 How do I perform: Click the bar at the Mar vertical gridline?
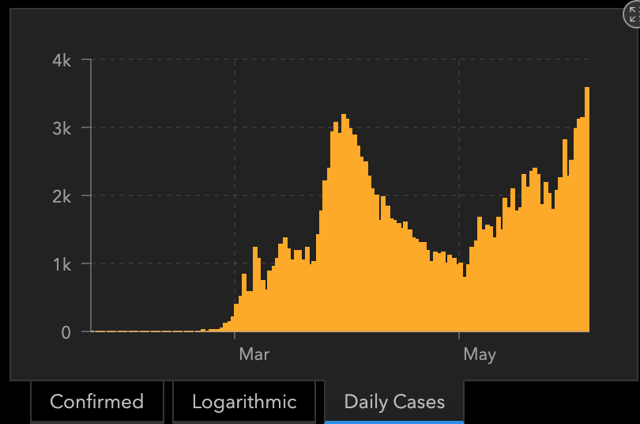coord(235,319)
